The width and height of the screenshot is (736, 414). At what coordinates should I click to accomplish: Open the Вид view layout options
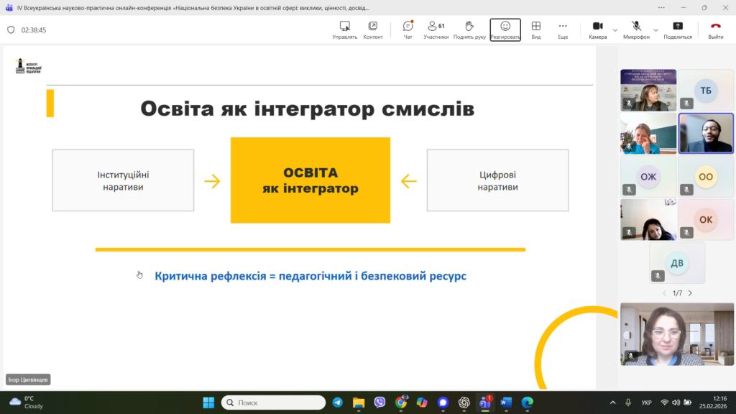(x=535, y=27)
